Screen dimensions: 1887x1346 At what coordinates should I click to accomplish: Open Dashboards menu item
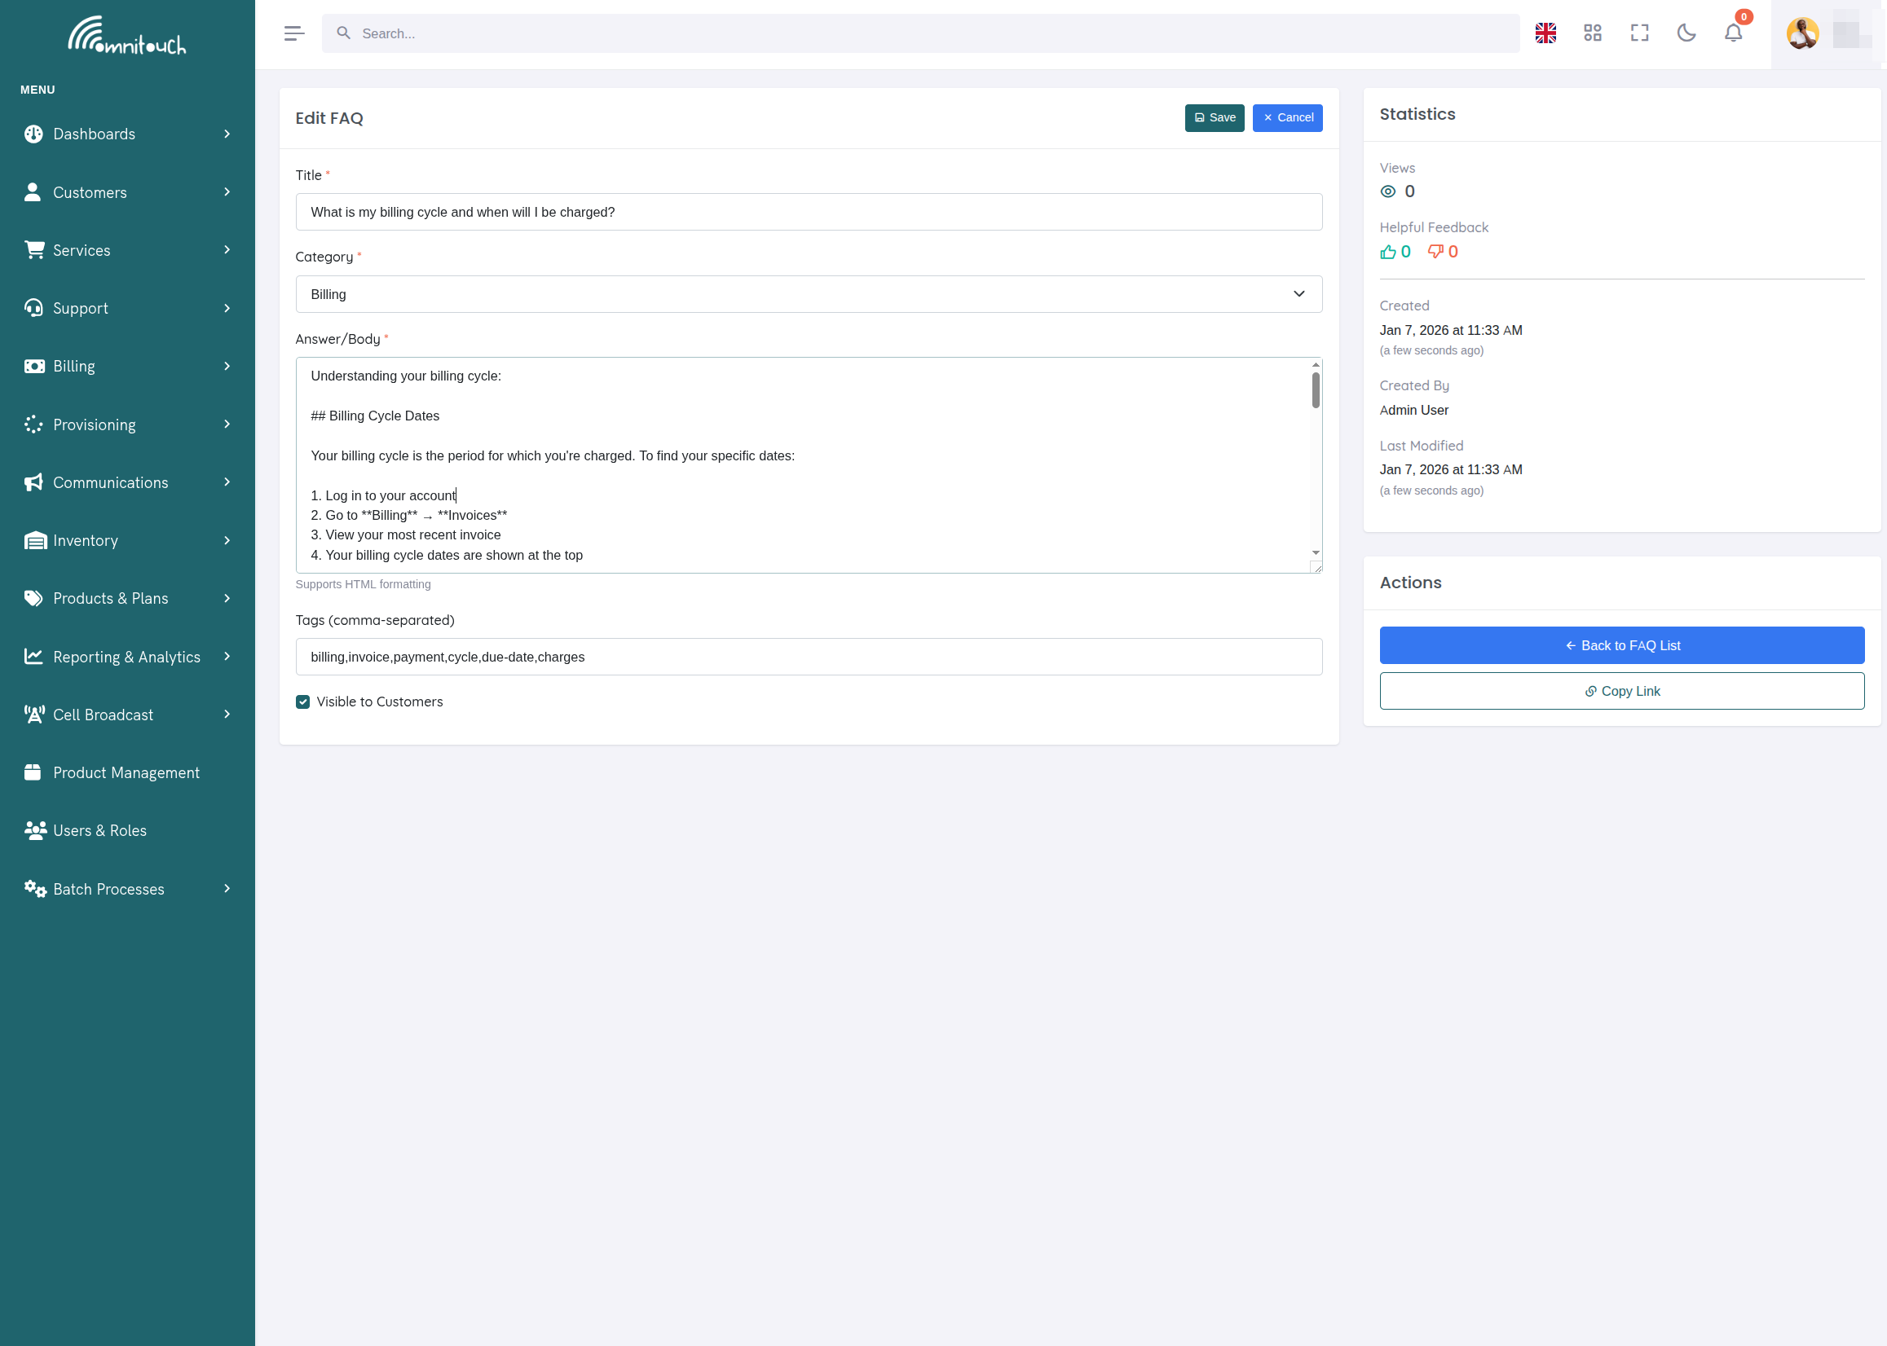tap(128, 134)
